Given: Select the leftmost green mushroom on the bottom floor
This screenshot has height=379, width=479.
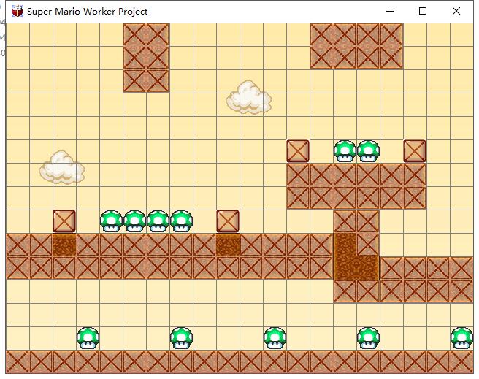Looking at the screenshot, I should click(x=88, y=338).
